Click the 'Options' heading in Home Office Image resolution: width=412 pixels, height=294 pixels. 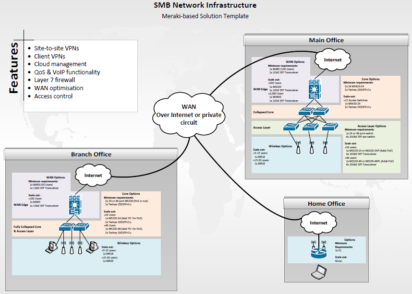pyautogui.click(x=350, y=240)
